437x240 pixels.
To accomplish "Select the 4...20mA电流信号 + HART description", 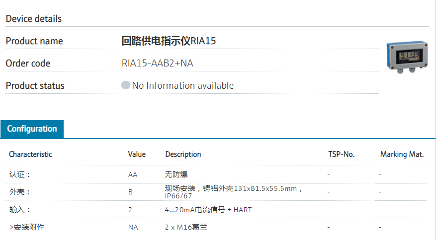I will [208, 210].
